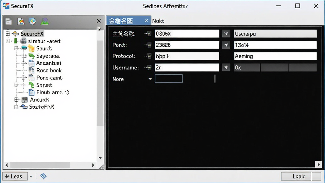The width and height of the screenshot is (325, 183).
Task: Expand the Aocurcls tree node
Action: (17, 99)
